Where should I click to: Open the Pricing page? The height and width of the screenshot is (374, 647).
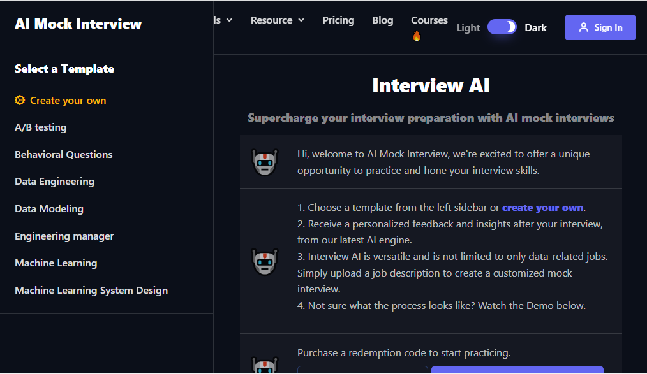pyautogui.click(x=338, y=20)
